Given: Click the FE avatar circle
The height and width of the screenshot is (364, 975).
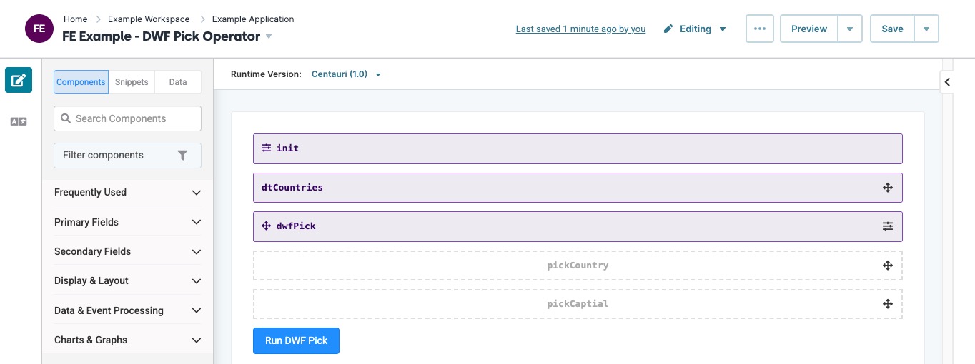Looking at the screenshot, I should (39, 29).
